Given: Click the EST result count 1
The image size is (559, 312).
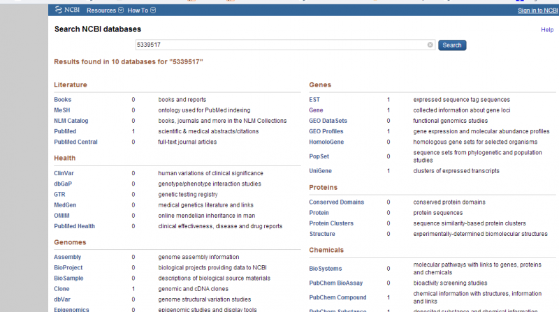Looking at the screenshot, I should click(x=389, y=100).
